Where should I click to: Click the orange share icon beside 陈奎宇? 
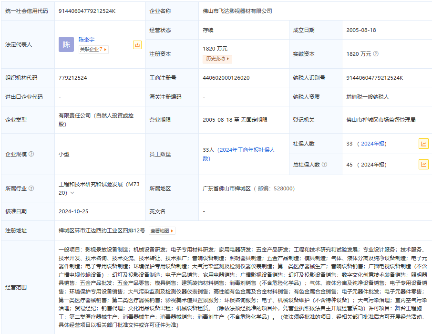[137, 45]
